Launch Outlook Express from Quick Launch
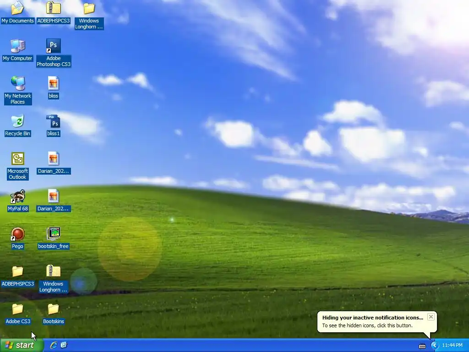469x352 pixels. tap(64, 345)
